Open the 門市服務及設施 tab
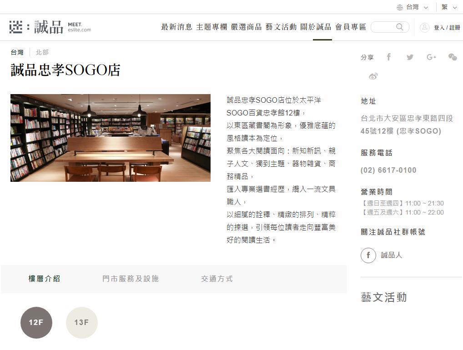This screenshot has width=463, height=350. pos(131,279)
